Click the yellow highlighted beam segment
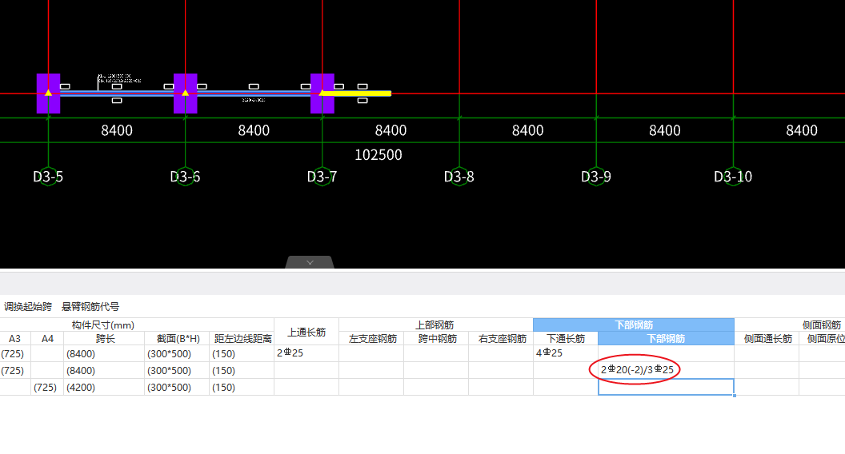The width and height of the screenshot is (845, 454). (x=357, y=94)
